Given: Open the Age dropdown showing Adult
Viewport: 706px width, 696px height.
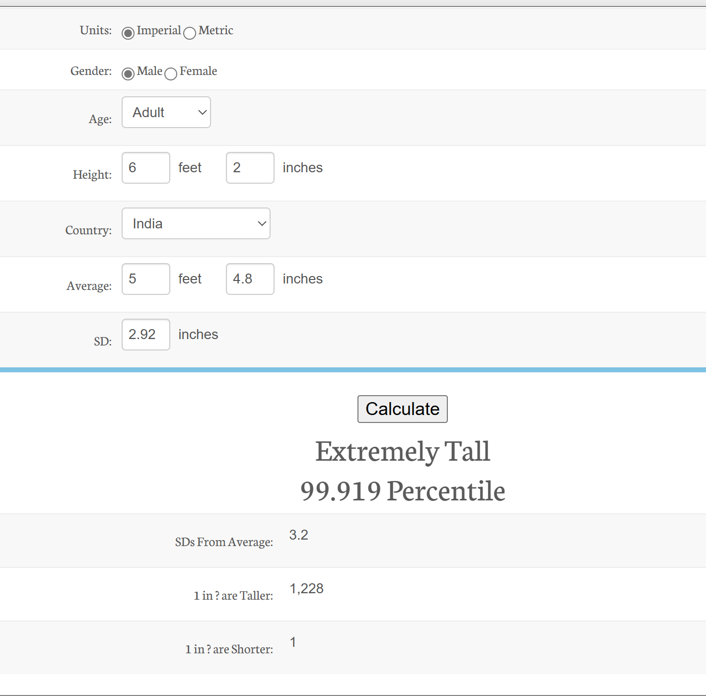Looking at the screenshot, I should (166, 112).
